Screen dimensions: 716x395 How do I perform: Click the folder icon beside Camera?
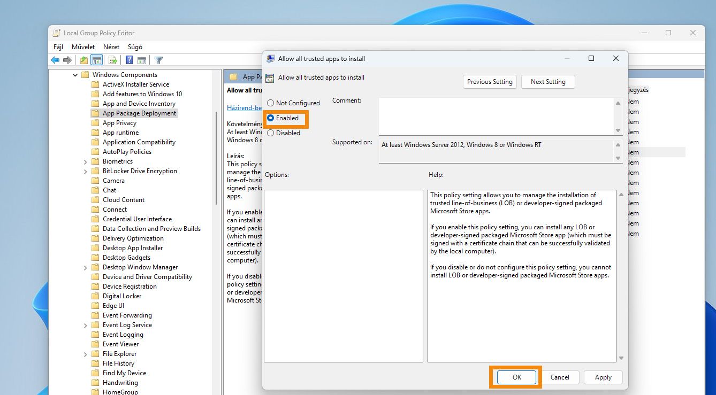pos(95,181)
